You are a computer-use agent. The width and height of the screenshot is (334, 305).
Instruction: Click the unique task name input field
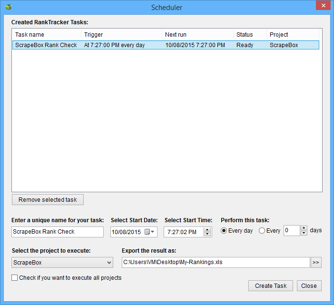[x=57, y=232]
